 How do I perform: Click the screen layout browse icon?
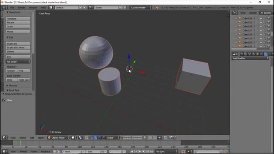51,8
